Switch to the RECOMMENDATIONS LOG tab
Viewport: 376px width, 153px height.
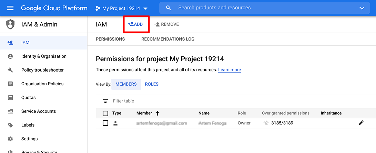pos(168,39)
